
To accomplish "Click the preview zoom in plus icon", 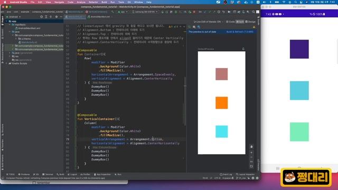I will click(x=251, y=153).
